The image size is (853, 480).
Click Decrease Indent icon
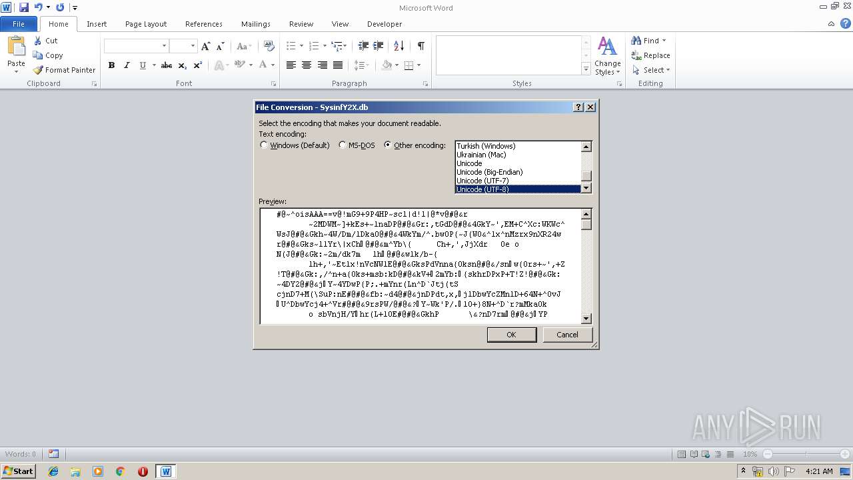(x=363, y=46)
